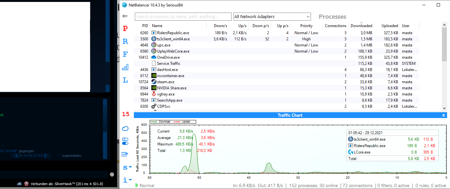Image resolution: width=450 pixels, height=189 pixels.
Task: Click the L sidebar icon
Action: point(125,80)
